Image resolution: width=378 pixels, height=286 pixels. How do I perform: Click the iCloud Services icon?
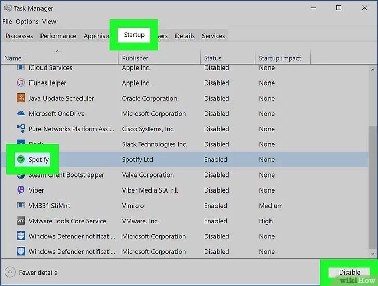click(x=21, y=67)
